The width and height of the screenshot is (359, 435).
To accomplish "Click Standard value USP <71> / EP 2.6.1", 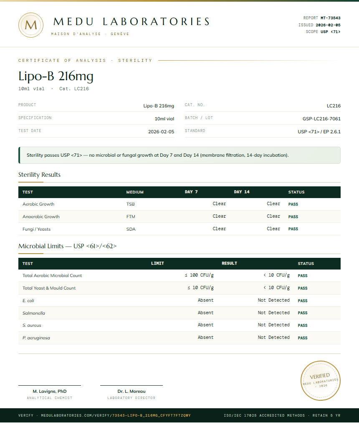I will 319,132.
